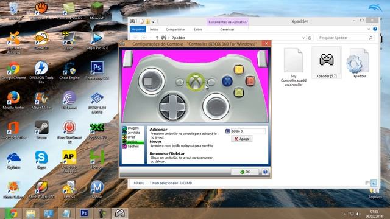The width and height of the screenshot is (390, 219).
Task: Open Skype desktop shortcut
Action: point(41,160)
